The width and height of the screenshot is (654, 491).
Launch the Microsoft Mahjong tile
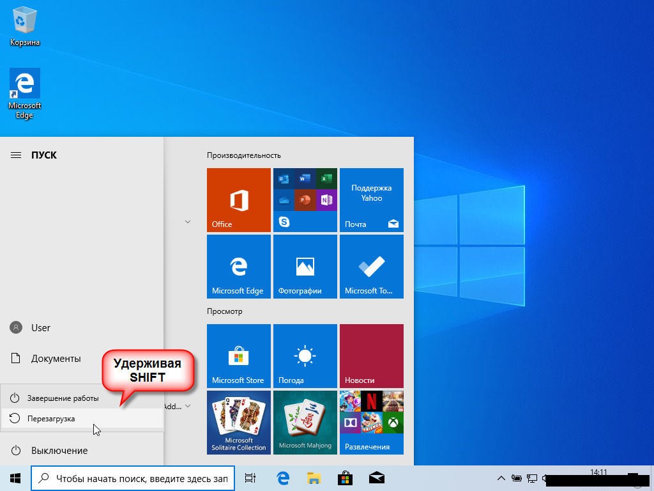[x=305, y=423]
